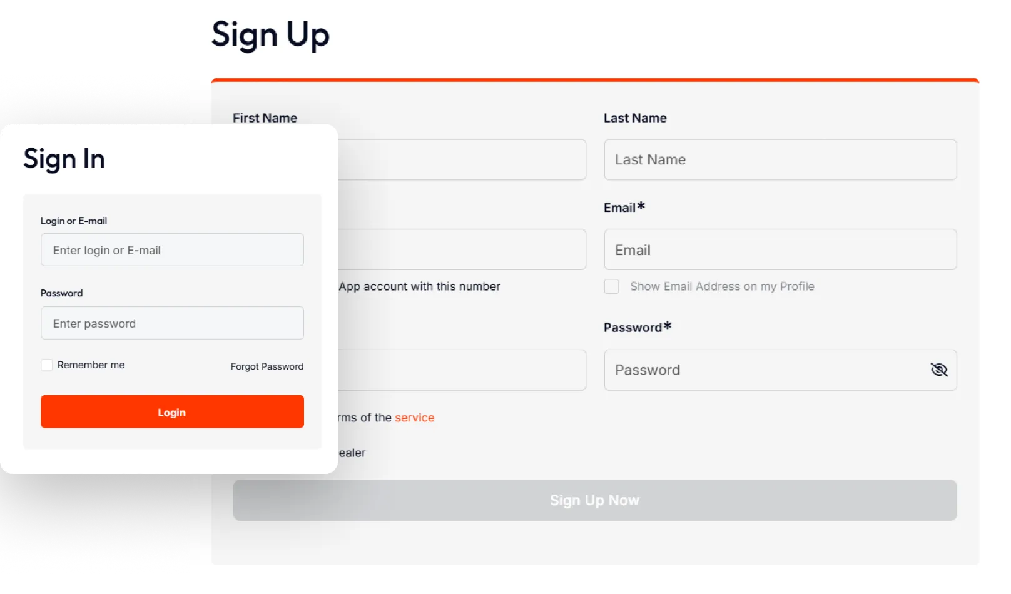
Task: Toggle password visibility eye icon
Action: pos(938,370)
